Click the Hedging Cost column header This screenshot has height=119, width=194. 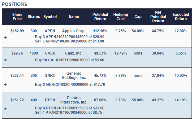(121, 17)
